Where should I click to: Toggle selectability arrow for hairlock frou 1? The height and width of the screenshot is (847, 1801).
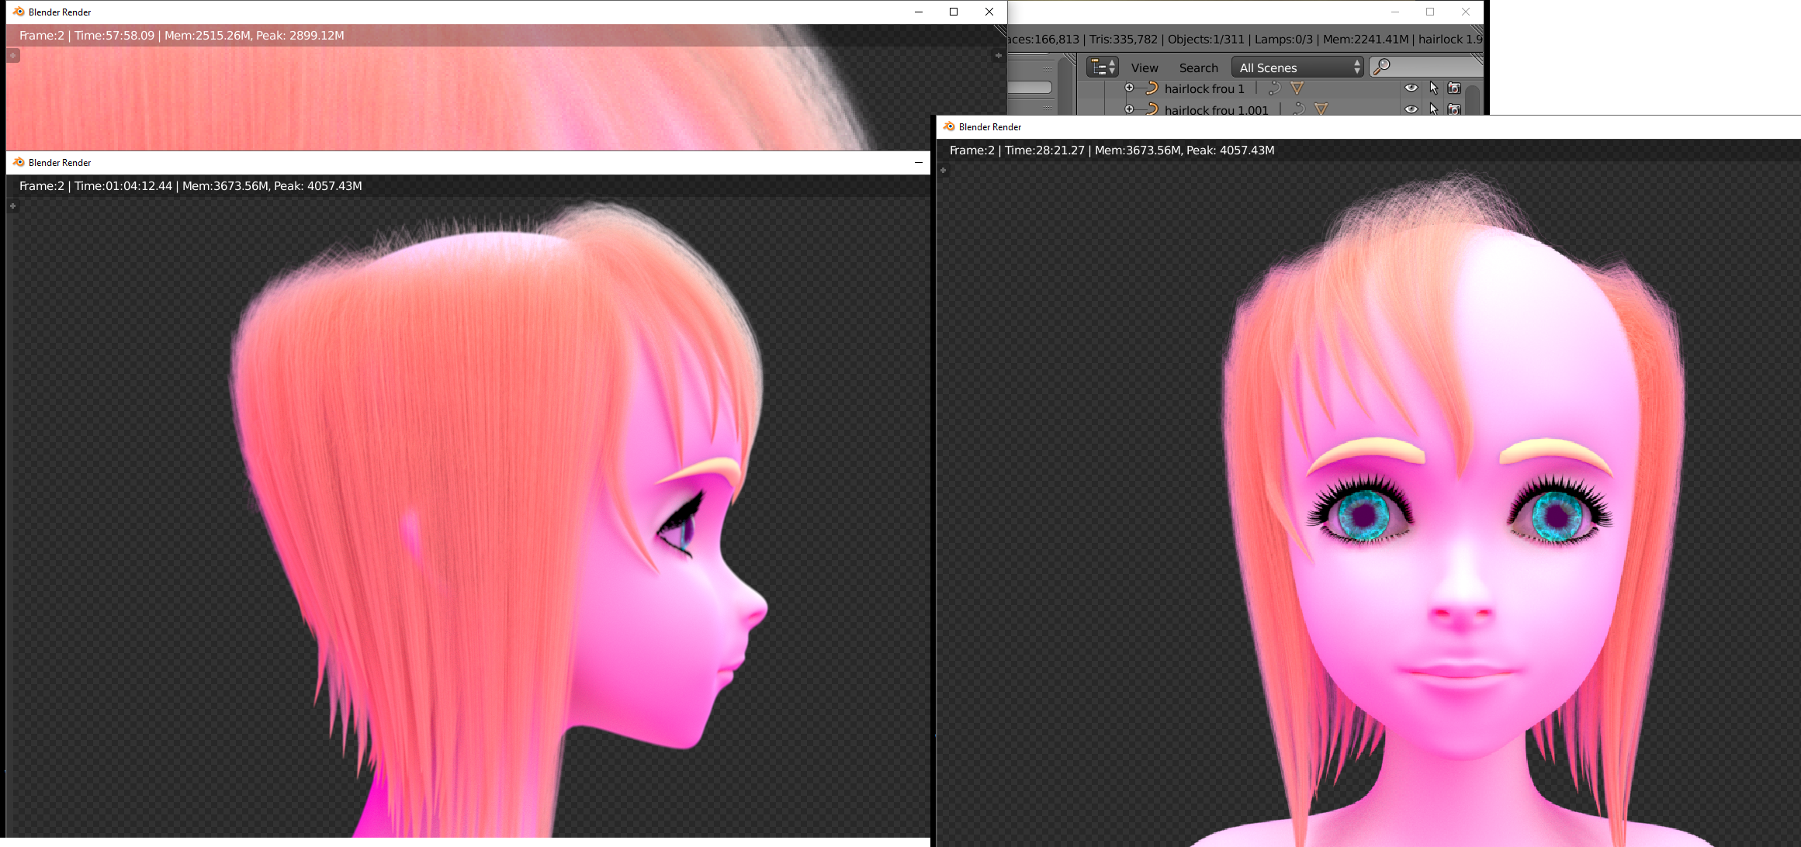pos(1433,88)
